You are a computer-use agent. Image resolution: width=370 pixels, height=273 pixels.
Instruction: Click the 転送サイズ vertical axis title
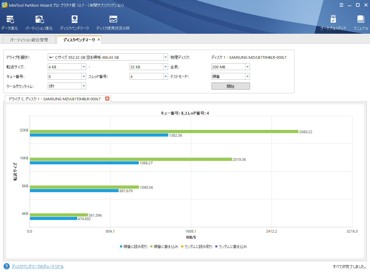point(15,172)
